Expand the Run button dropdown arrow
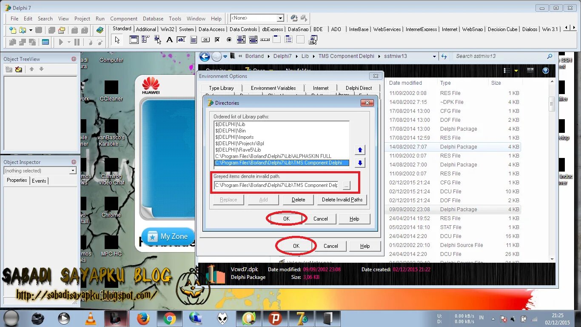 (x=68, y=42)
